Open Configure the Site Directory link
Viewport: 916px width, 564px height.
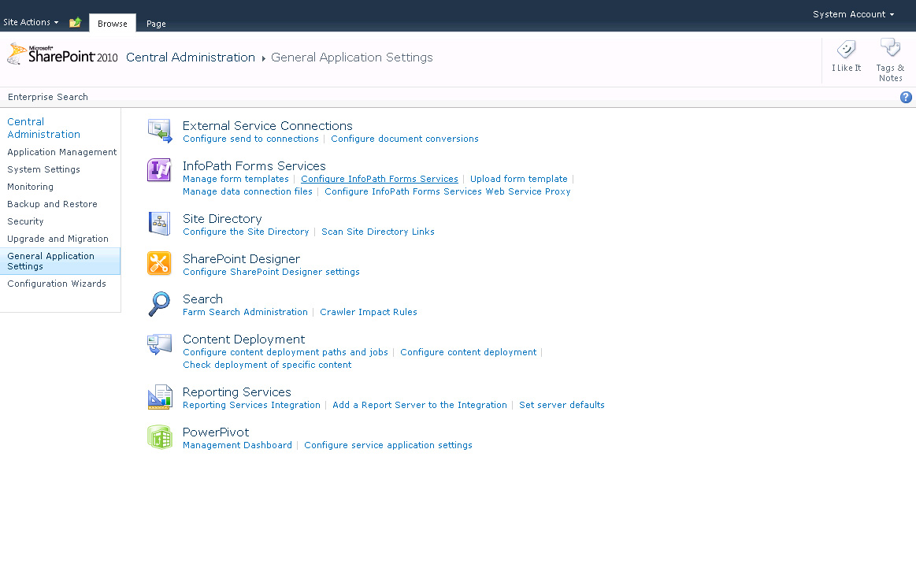coord(246,232)
